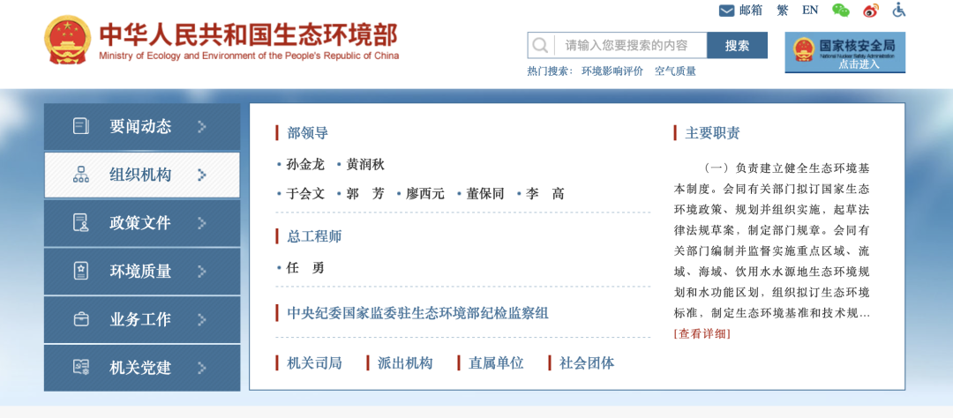953x418 pixels.
Task: Open the 派出机构 link
Action: (x=405, y=363)
